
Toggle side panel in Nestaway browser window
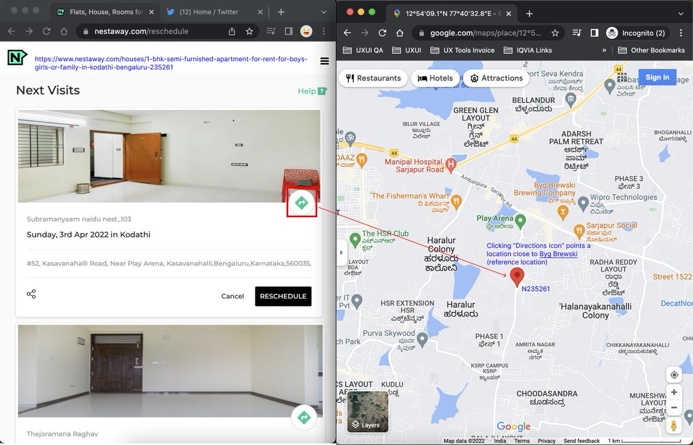point(289,31)
